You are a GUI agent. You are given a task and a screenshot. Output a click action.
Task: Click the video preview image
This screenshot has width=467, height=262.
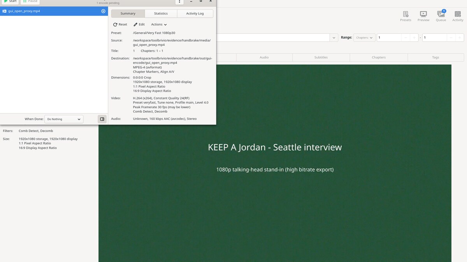point(275,163)
